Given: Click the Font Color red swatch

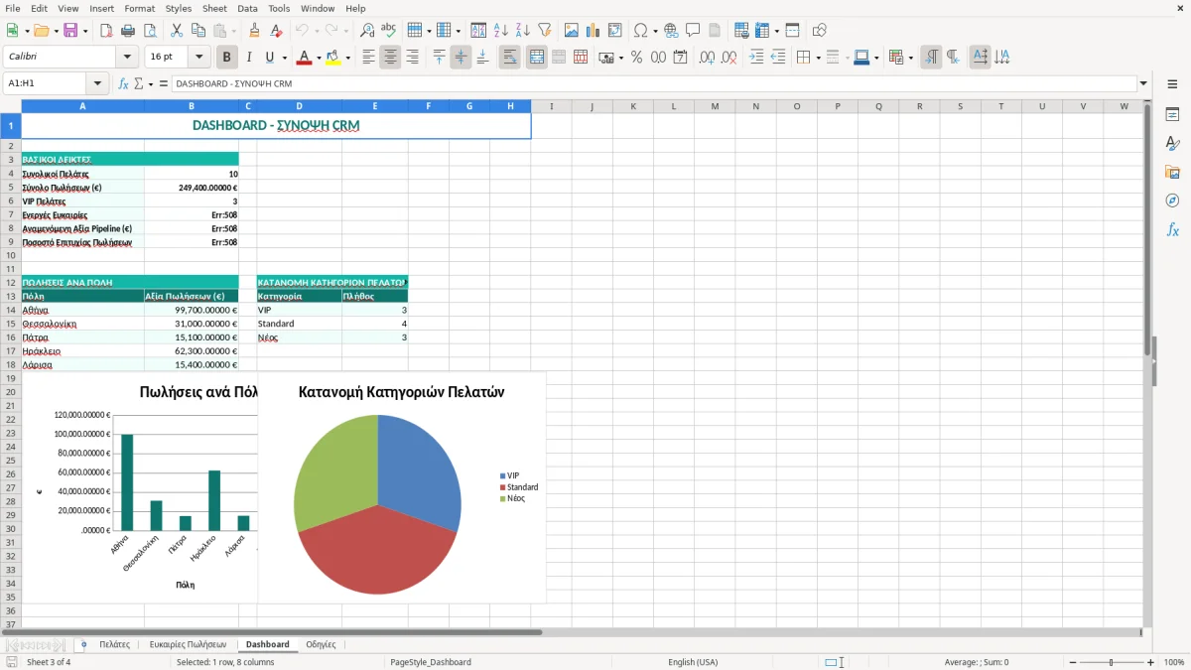Looking at the screenshot, I should click(x=303, y=58).
